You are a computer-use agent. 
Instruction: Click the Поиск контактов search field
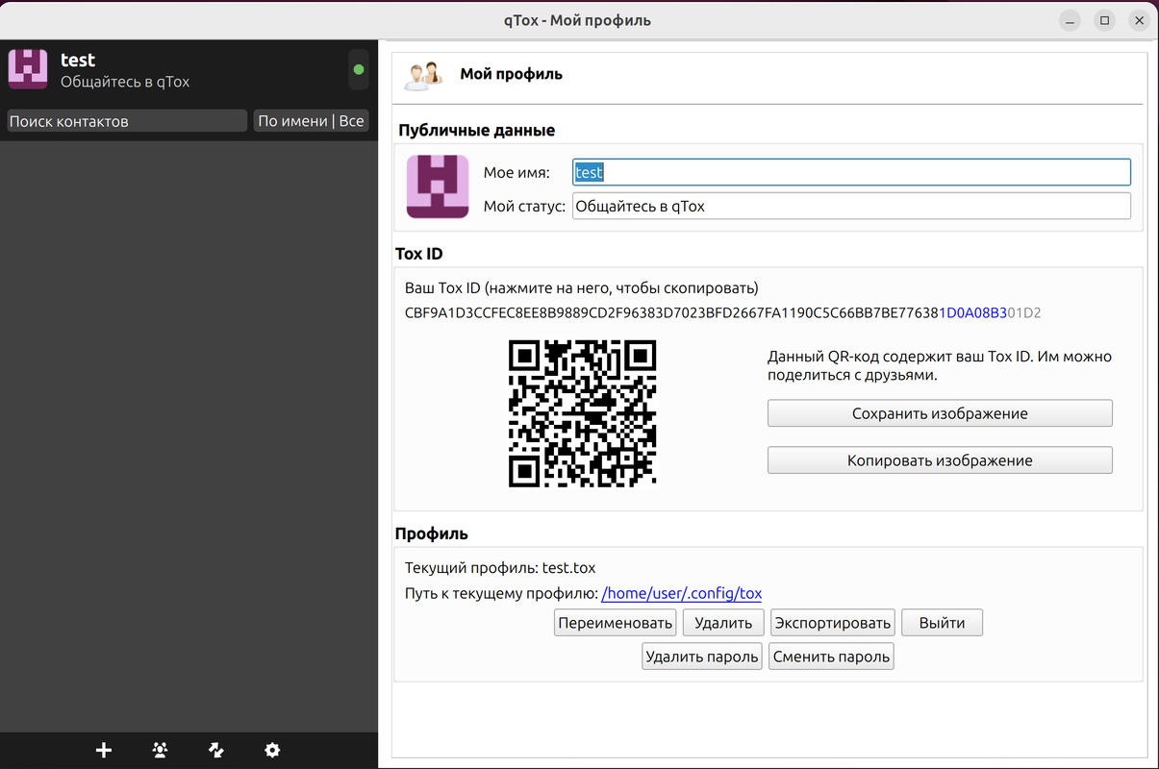[126, 121]
